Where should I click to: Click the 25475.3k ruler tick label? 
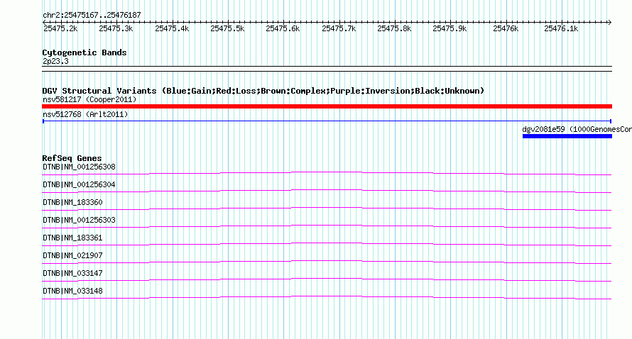(x=116, y=28)
